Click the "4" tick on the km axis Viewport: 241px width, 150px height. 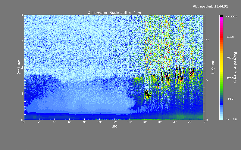[x=22, y=15]
